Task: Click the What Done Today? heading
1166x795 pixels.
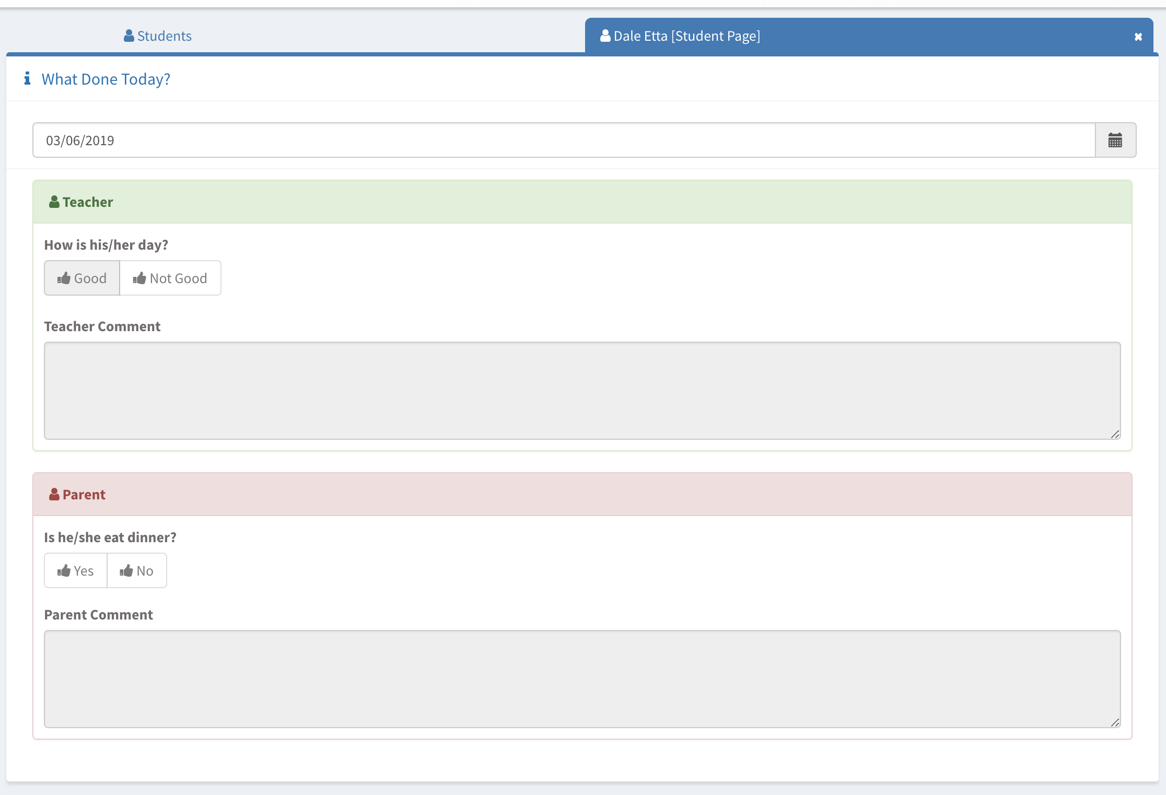Action: pos(106,79)
